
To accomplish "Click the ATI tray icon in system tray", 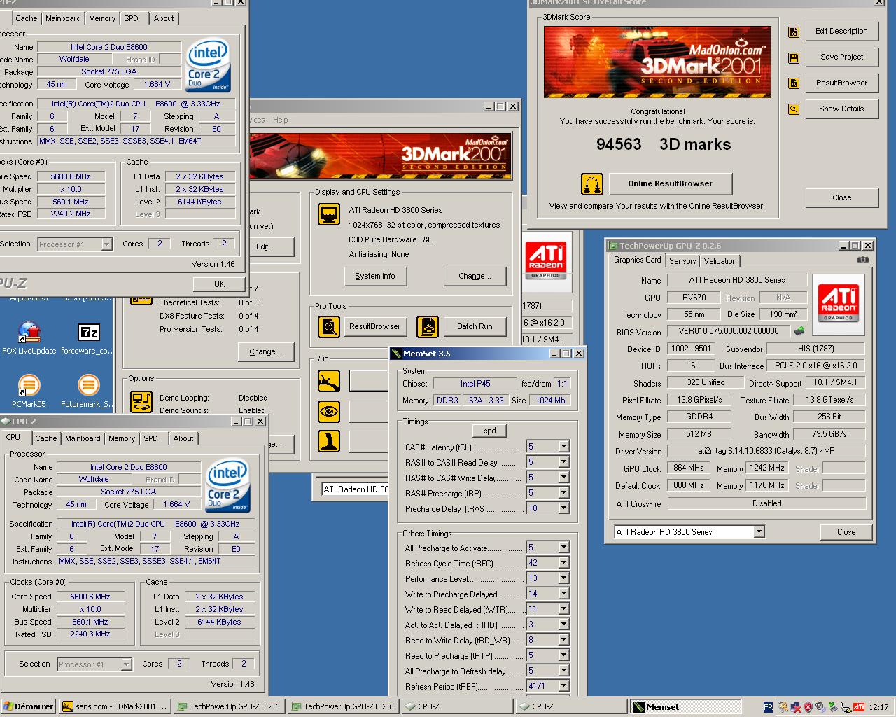I will click(x=858, y=707).
